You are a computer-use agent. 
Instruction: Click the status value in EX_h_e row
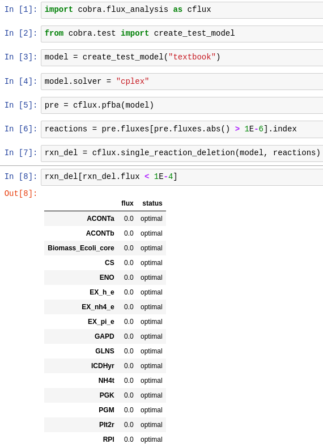tap(151, 292)
